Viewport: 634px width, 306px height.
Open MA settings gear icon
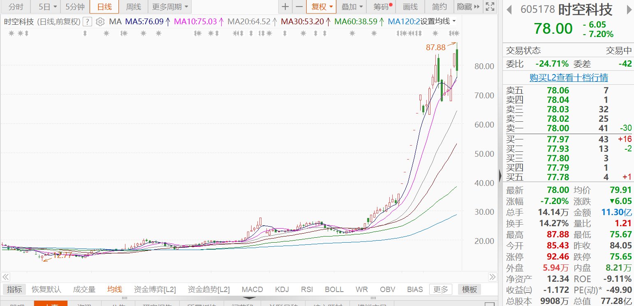pyautogui.click(x=100, y=21)
